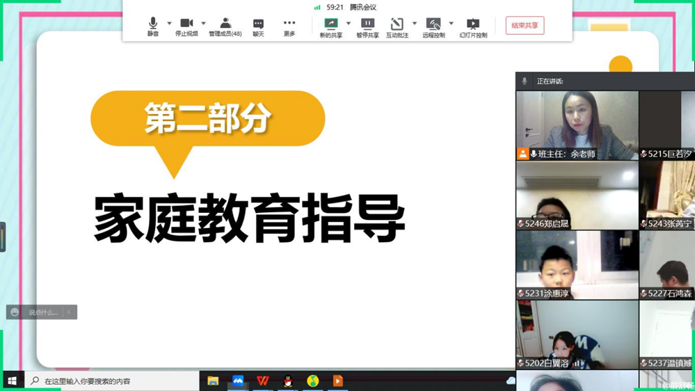Select 5231涂惠淳 video thumbnail
695x391 pixels.
tap(577, 264)
